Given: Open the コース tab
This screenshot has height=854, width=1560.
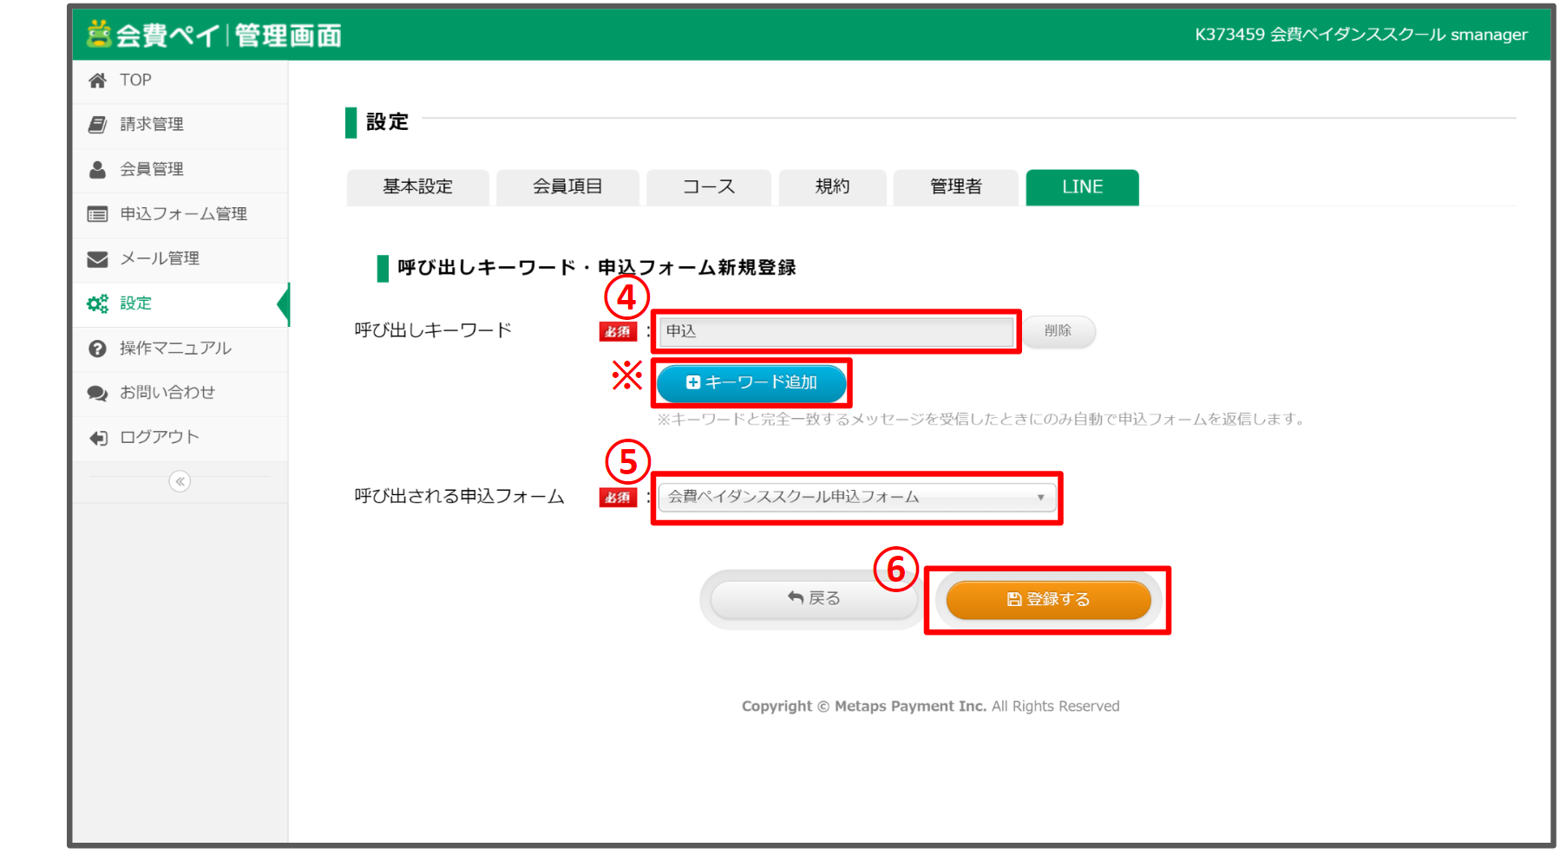Looking at the screenshot, I should pyautogui.click(x=708, y=187).
